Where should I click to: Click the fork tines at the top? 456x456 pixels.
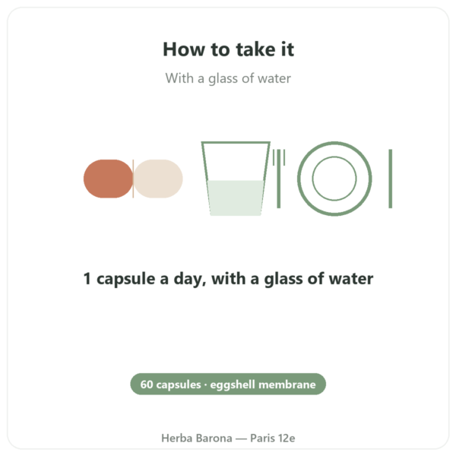coord(279,157)
